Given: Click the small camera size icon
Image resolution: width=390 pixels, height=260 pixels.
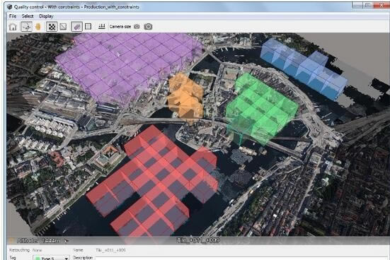Looking at the screenshot, I should (137, 27).
